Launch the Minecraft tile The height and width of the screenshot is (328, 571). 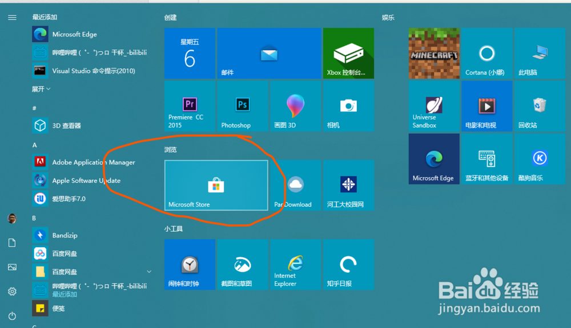click(x=434, y=54)
